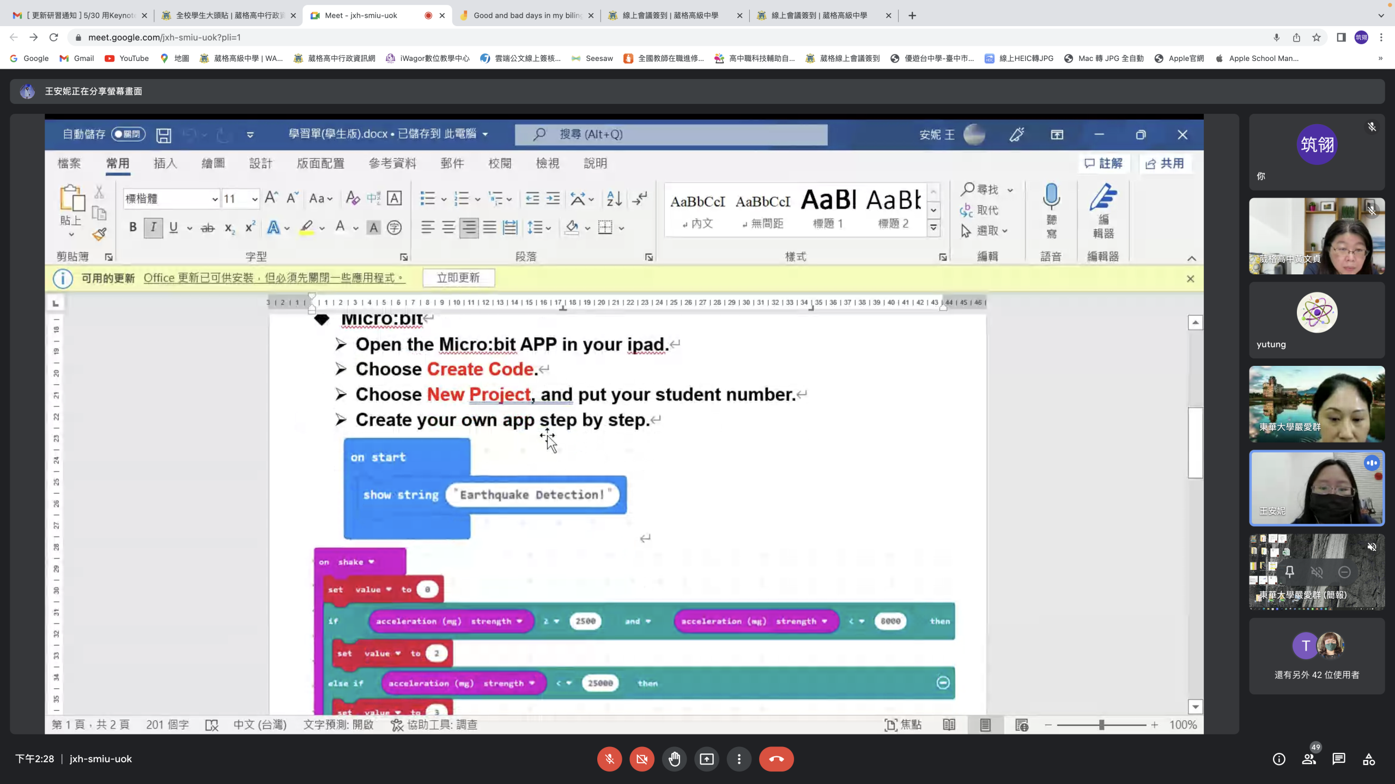Open Meet more options menu
The image size is (1395, 784).
coord(739,759)
